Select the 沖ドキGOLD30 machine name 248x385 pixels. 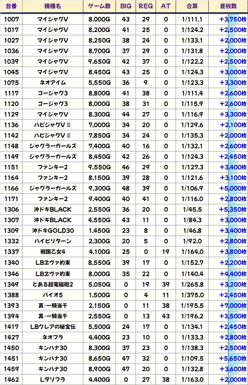(x=53, y=231)
